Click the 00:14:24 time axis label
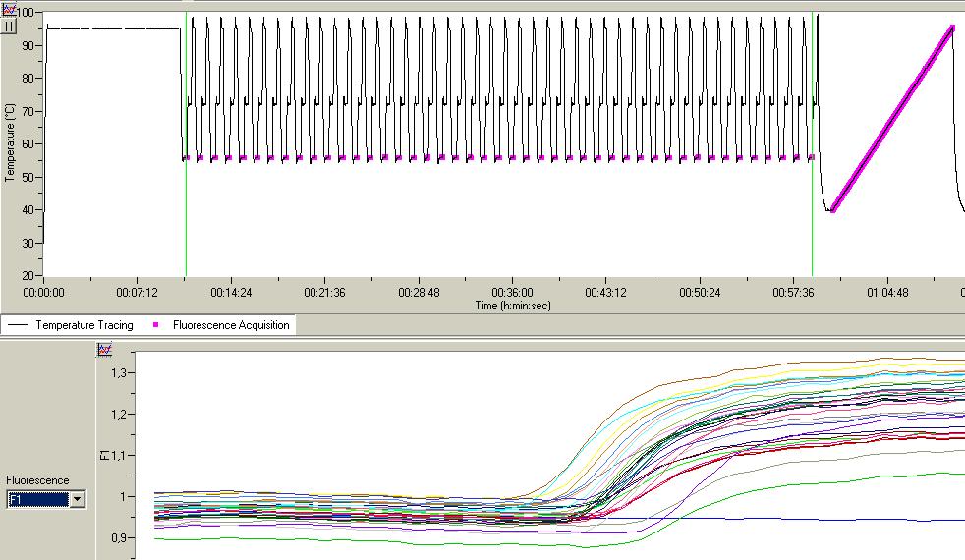 click(x=231, y=293)
